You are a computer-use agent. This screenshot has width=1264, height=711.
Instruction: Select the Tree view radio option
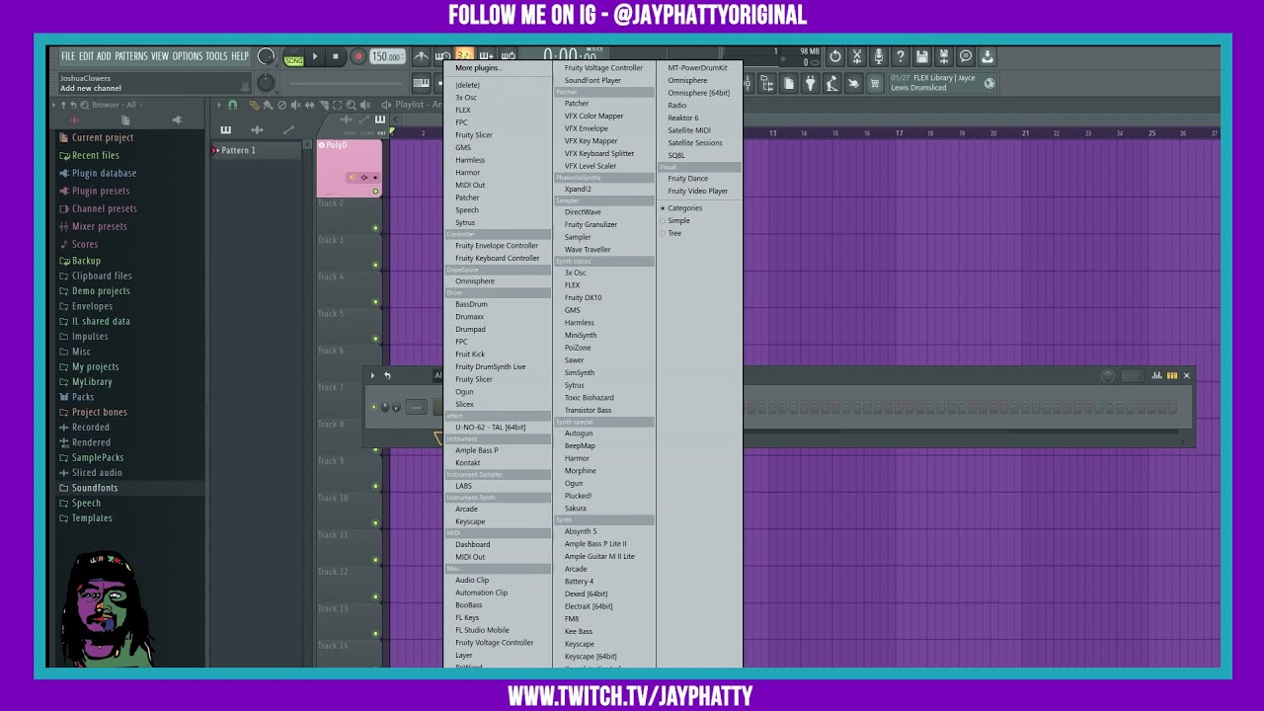tap(674, 233)
